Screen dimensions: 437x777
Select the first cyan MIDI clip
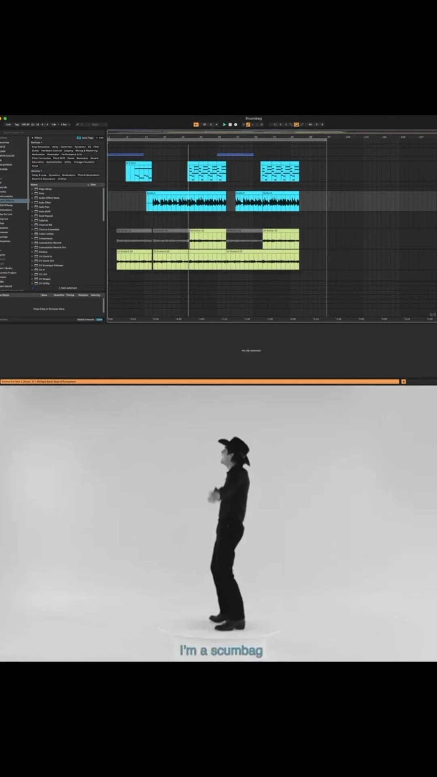(139, 171)
